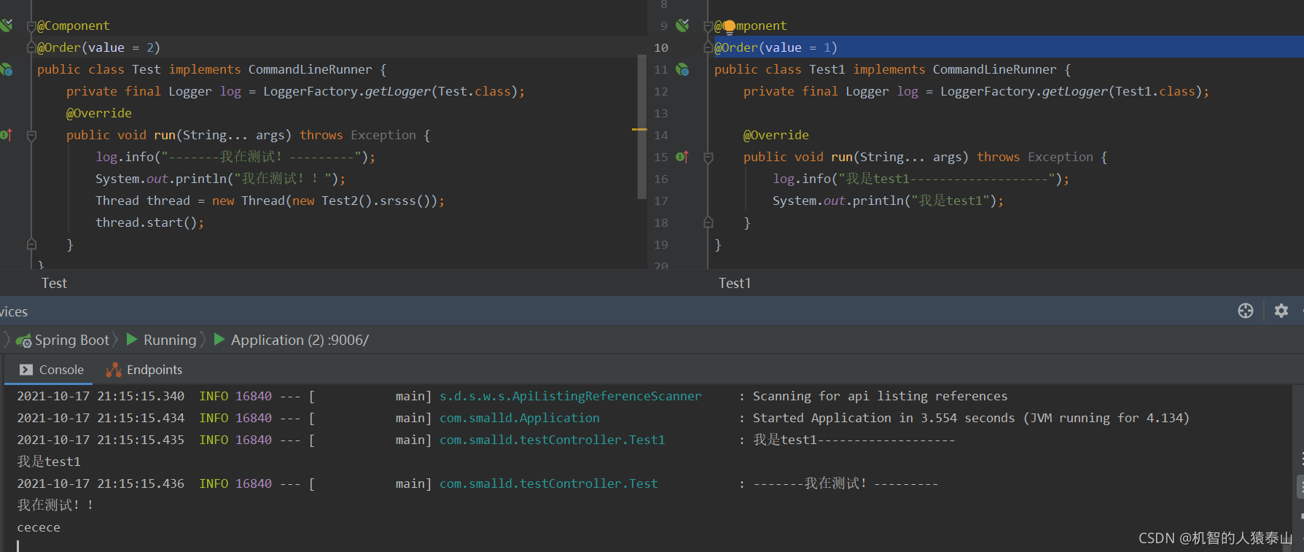This screenshot has height=552, width=1304.
Task: Click console text 'Started Application in 3.554 seconds'
Action: tap(883, 418)
